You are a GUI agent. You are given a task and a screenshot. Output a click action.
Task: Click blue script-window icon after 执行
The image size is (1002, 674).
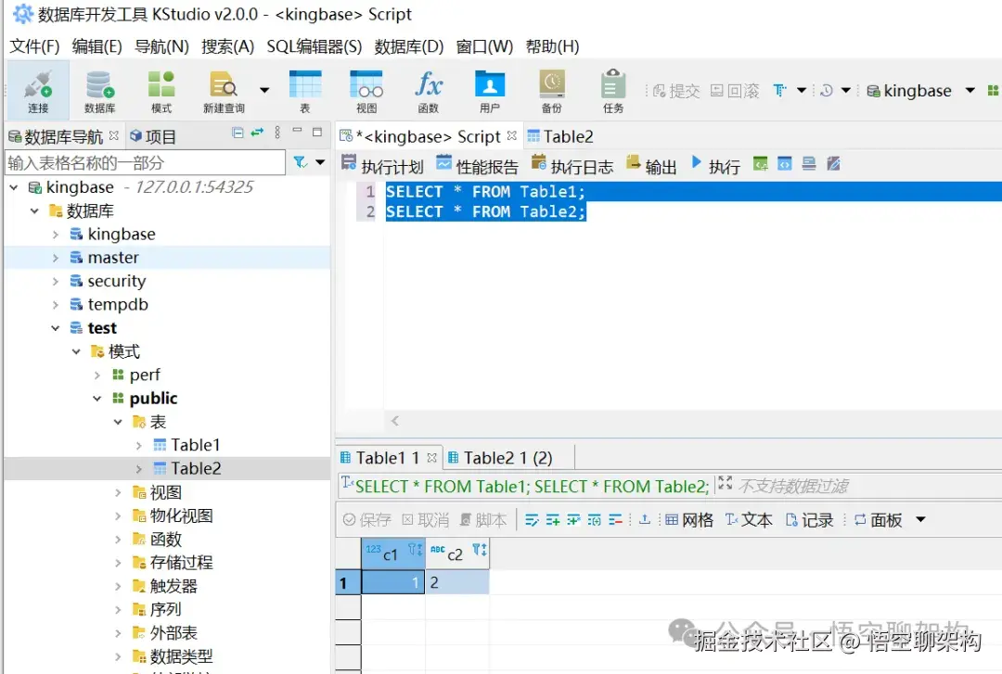tap(785, 164)
